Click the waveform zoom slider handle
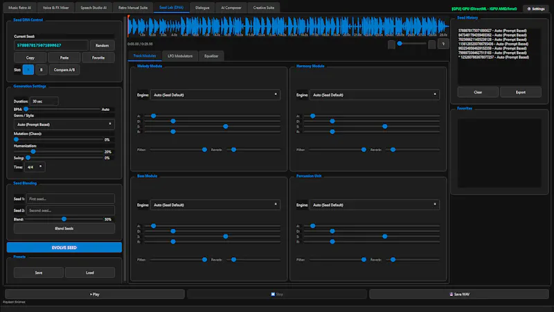The height and width of the screenshot is (312, 554). click(400, 44)
